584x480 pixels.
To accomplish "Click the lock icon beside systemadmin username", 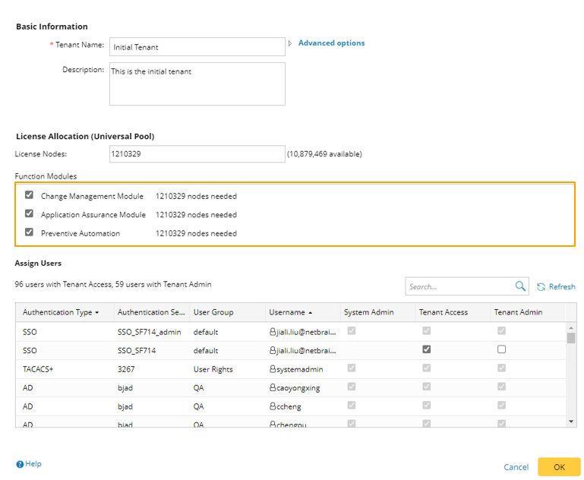I will point(273,368).
